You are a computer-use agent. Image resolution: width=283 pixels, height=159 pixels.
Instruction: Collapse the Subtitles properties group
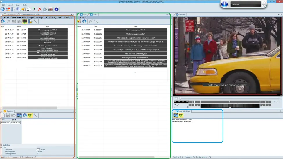(x=1, y=145)
